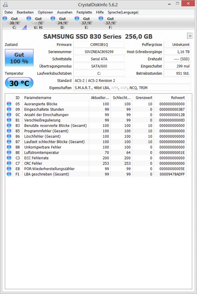Open the Hilfe menu
Screen dimensions: 197x294
tap(100, 12)
